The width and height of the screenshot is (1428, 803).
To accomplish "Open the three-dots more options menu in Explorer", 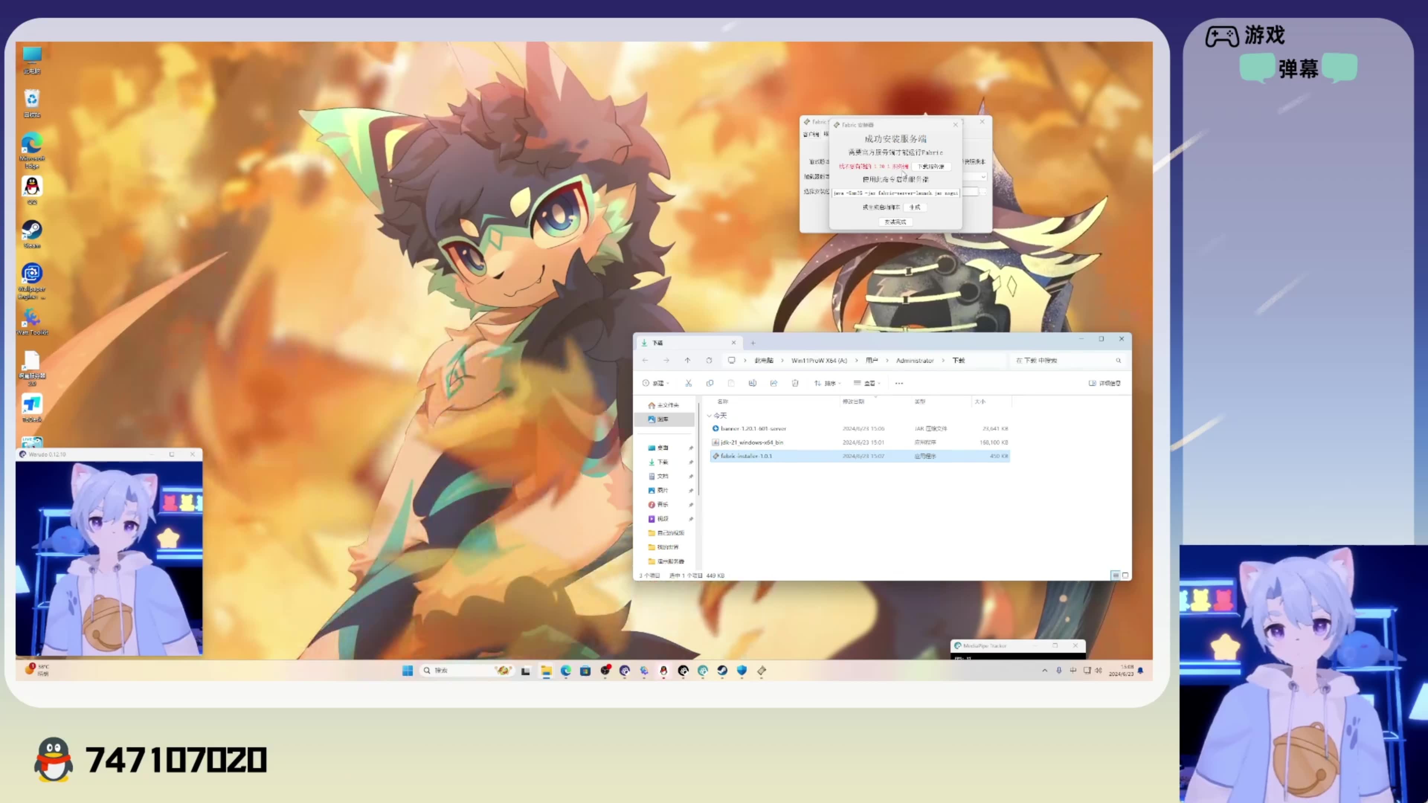I will coord(899,383).
